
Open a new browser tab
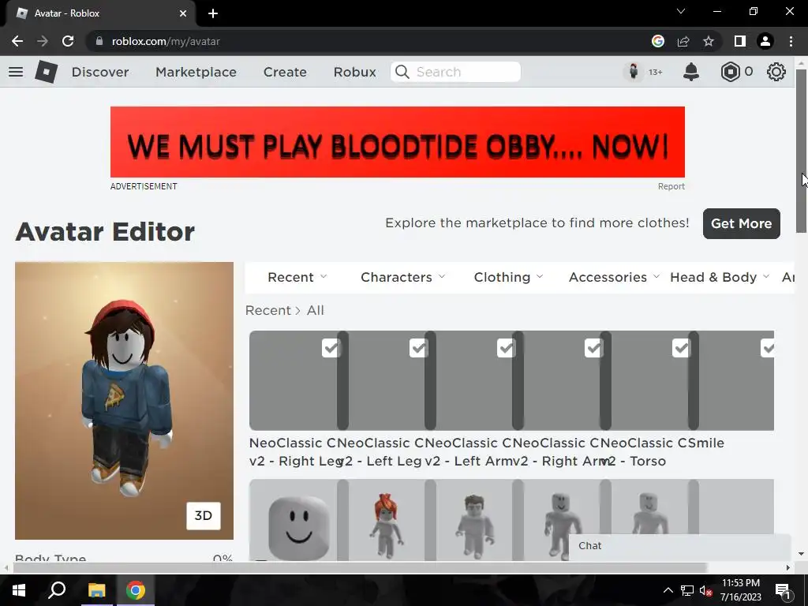213,13
